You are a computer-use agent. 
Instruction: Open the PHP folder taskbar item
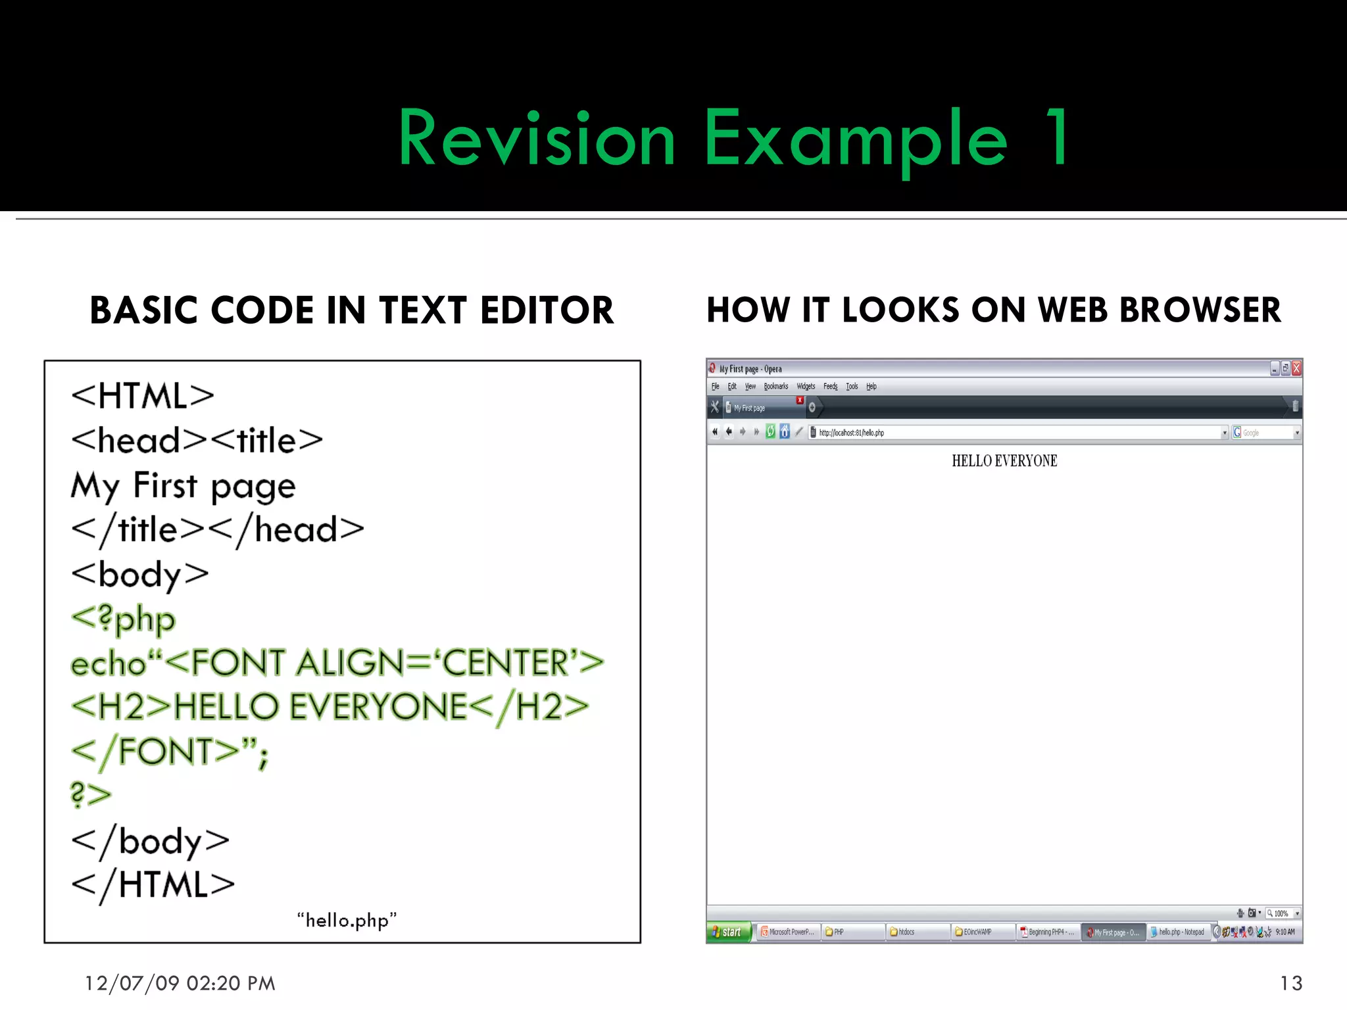coord(853,932)
